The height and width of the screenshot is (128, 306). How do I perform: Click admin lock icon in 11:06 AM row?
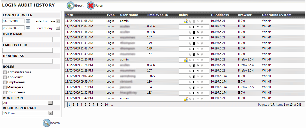[186, 22]
